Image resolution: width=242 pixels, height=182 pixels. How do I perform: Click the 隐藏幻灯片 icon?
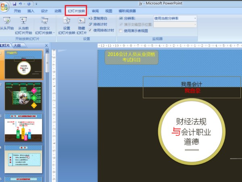click(81, 21)
